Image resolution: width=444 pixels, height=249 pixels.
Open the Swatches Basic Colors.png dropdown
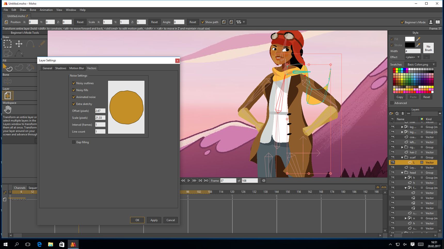pos(421,65)
